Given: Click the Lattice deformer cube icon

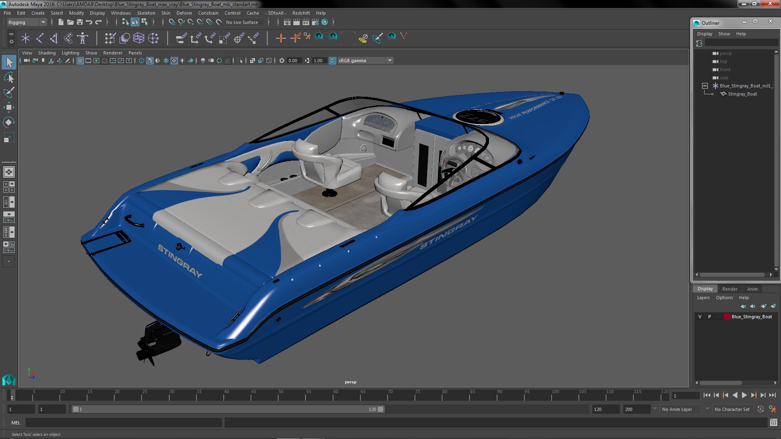Looking at the screenshot, I should (139, 38).
